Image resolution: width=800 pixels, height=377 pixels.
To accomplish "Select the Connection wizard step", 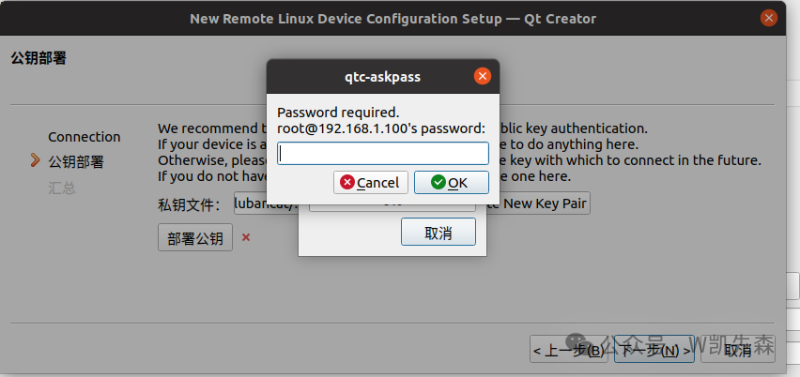I will tap(85, 137).
